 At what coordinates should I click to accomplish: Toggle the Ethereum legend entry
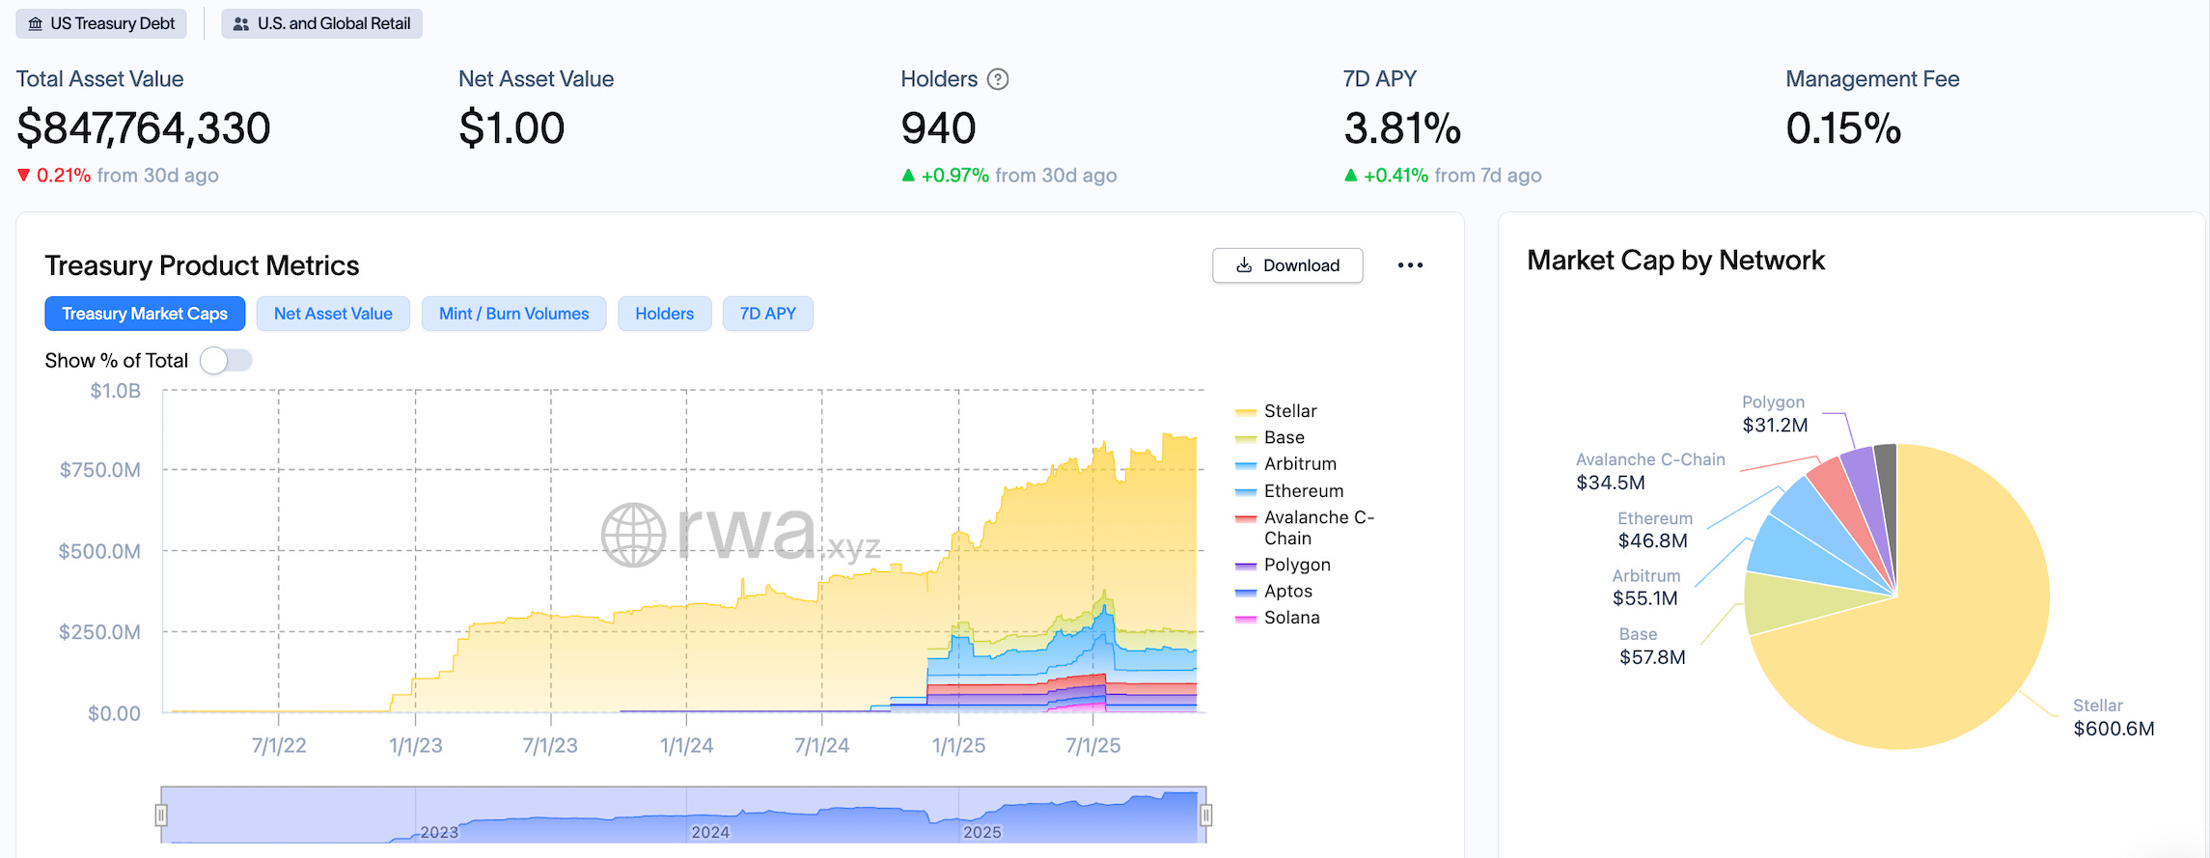coord(1303,491)
